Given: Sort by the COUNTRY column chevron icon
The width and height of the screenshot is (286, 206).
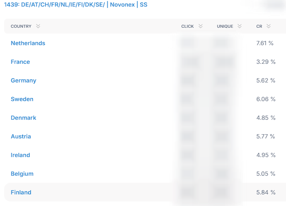Looking at the screenshot, I should [x=38, y=26].
